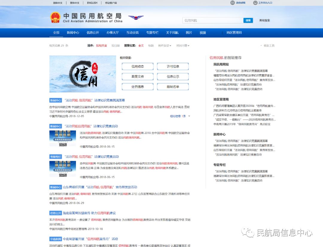Open sidebar link 广西机场管理集团认真开展2020年

(x=244, y=106)
